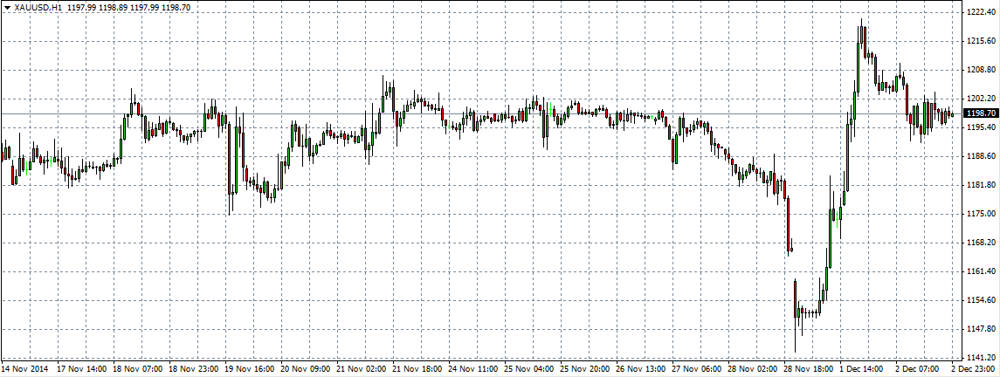Select the 1175.00 price axis level

tap(980, 214)
